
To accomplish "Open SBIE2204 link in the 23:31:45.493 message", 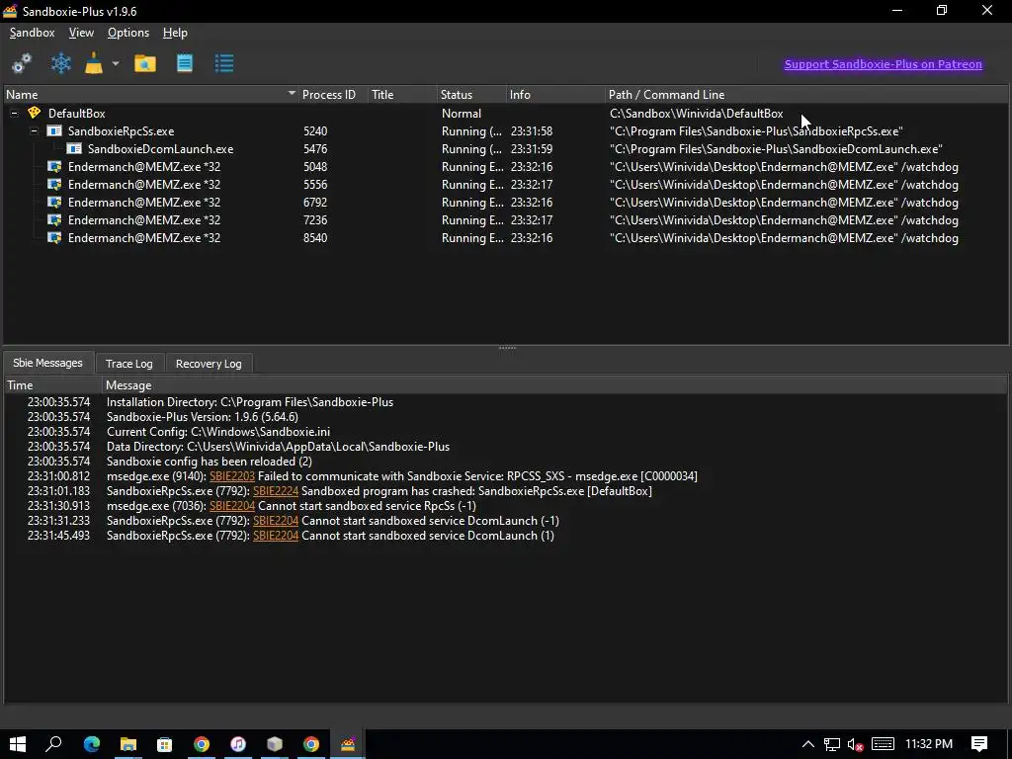I will (x=276, y=536).
